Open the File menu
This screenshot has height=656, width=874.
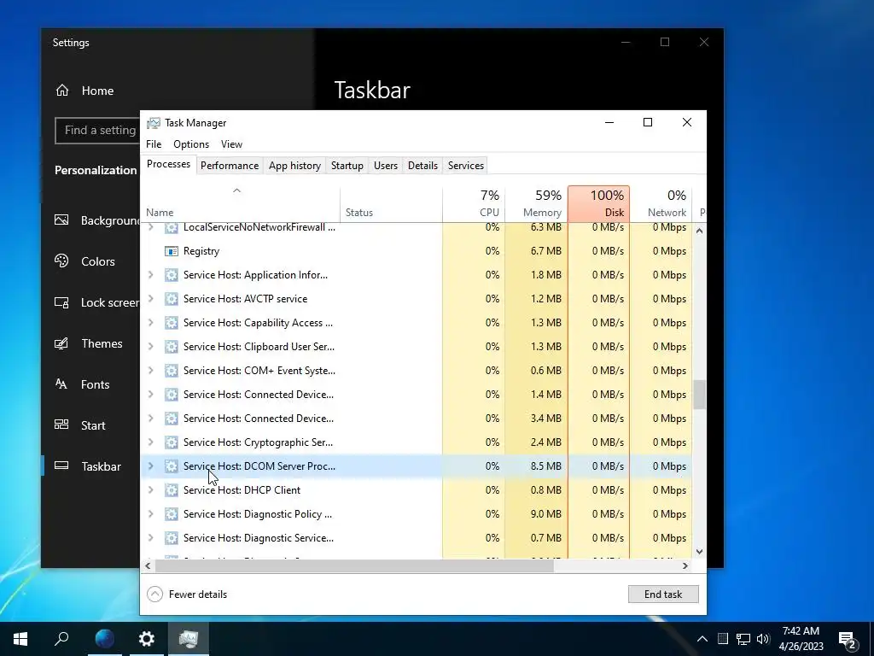(x=154, y=144)
